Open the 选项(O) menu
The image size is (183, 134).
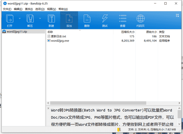click(40, 9)
